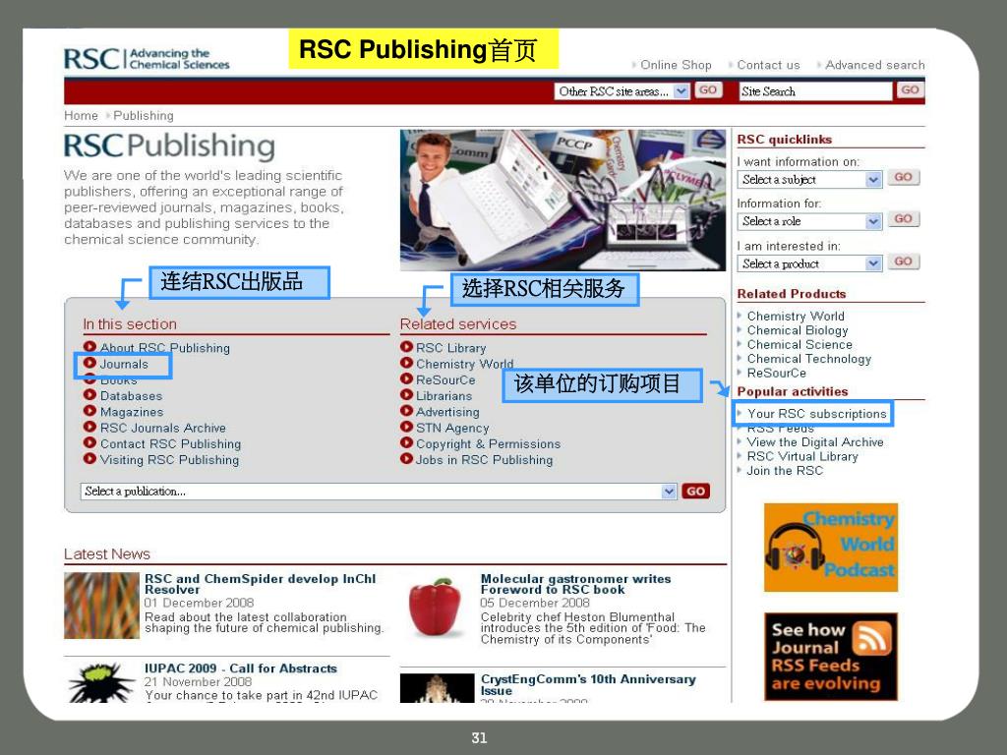This screenshot has width=1007, height=755.
Task: Click into the Site Search field
Action: click(x=815, y=91)
